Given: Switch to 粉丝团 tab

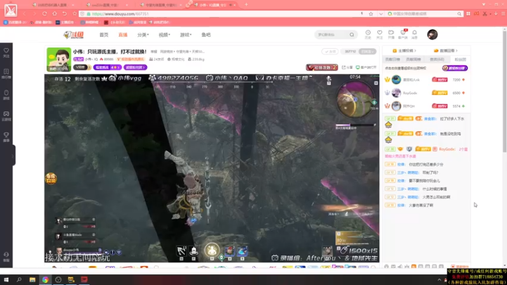Looking at the screenshot, I should (x=461, y=60).
